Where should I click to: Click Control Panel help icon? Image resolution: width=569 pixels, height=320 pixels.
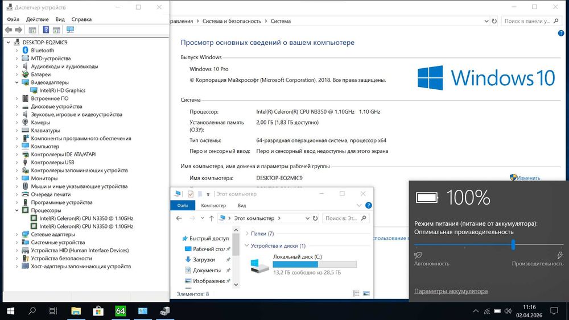[561, 34]
